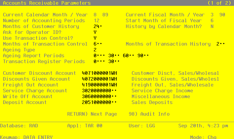Click the Months of Customer History field

tap(98, 26)
